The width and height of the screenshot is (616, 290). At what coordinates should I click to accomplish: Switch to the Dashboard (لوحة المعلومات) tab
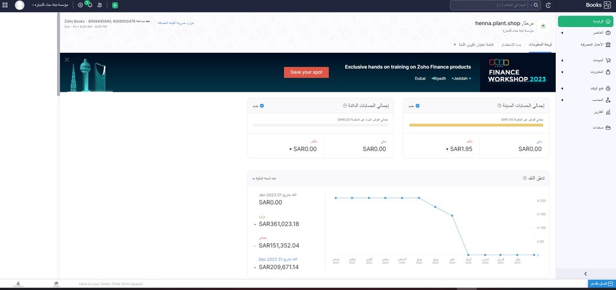540,44
